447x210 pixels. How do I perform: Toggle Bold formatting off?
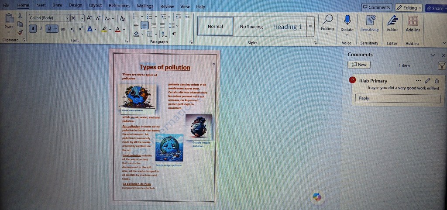tap(33, 28)
